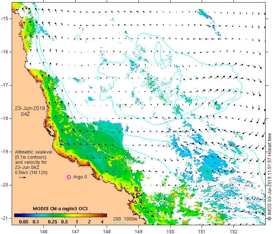
Task: Click longitude label 147
Action: tap(75, 231)
